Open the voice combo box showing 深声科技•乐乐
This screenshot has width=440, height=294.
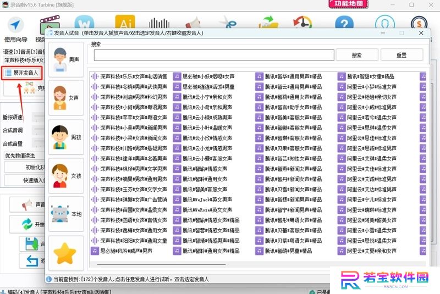[24, 60]
